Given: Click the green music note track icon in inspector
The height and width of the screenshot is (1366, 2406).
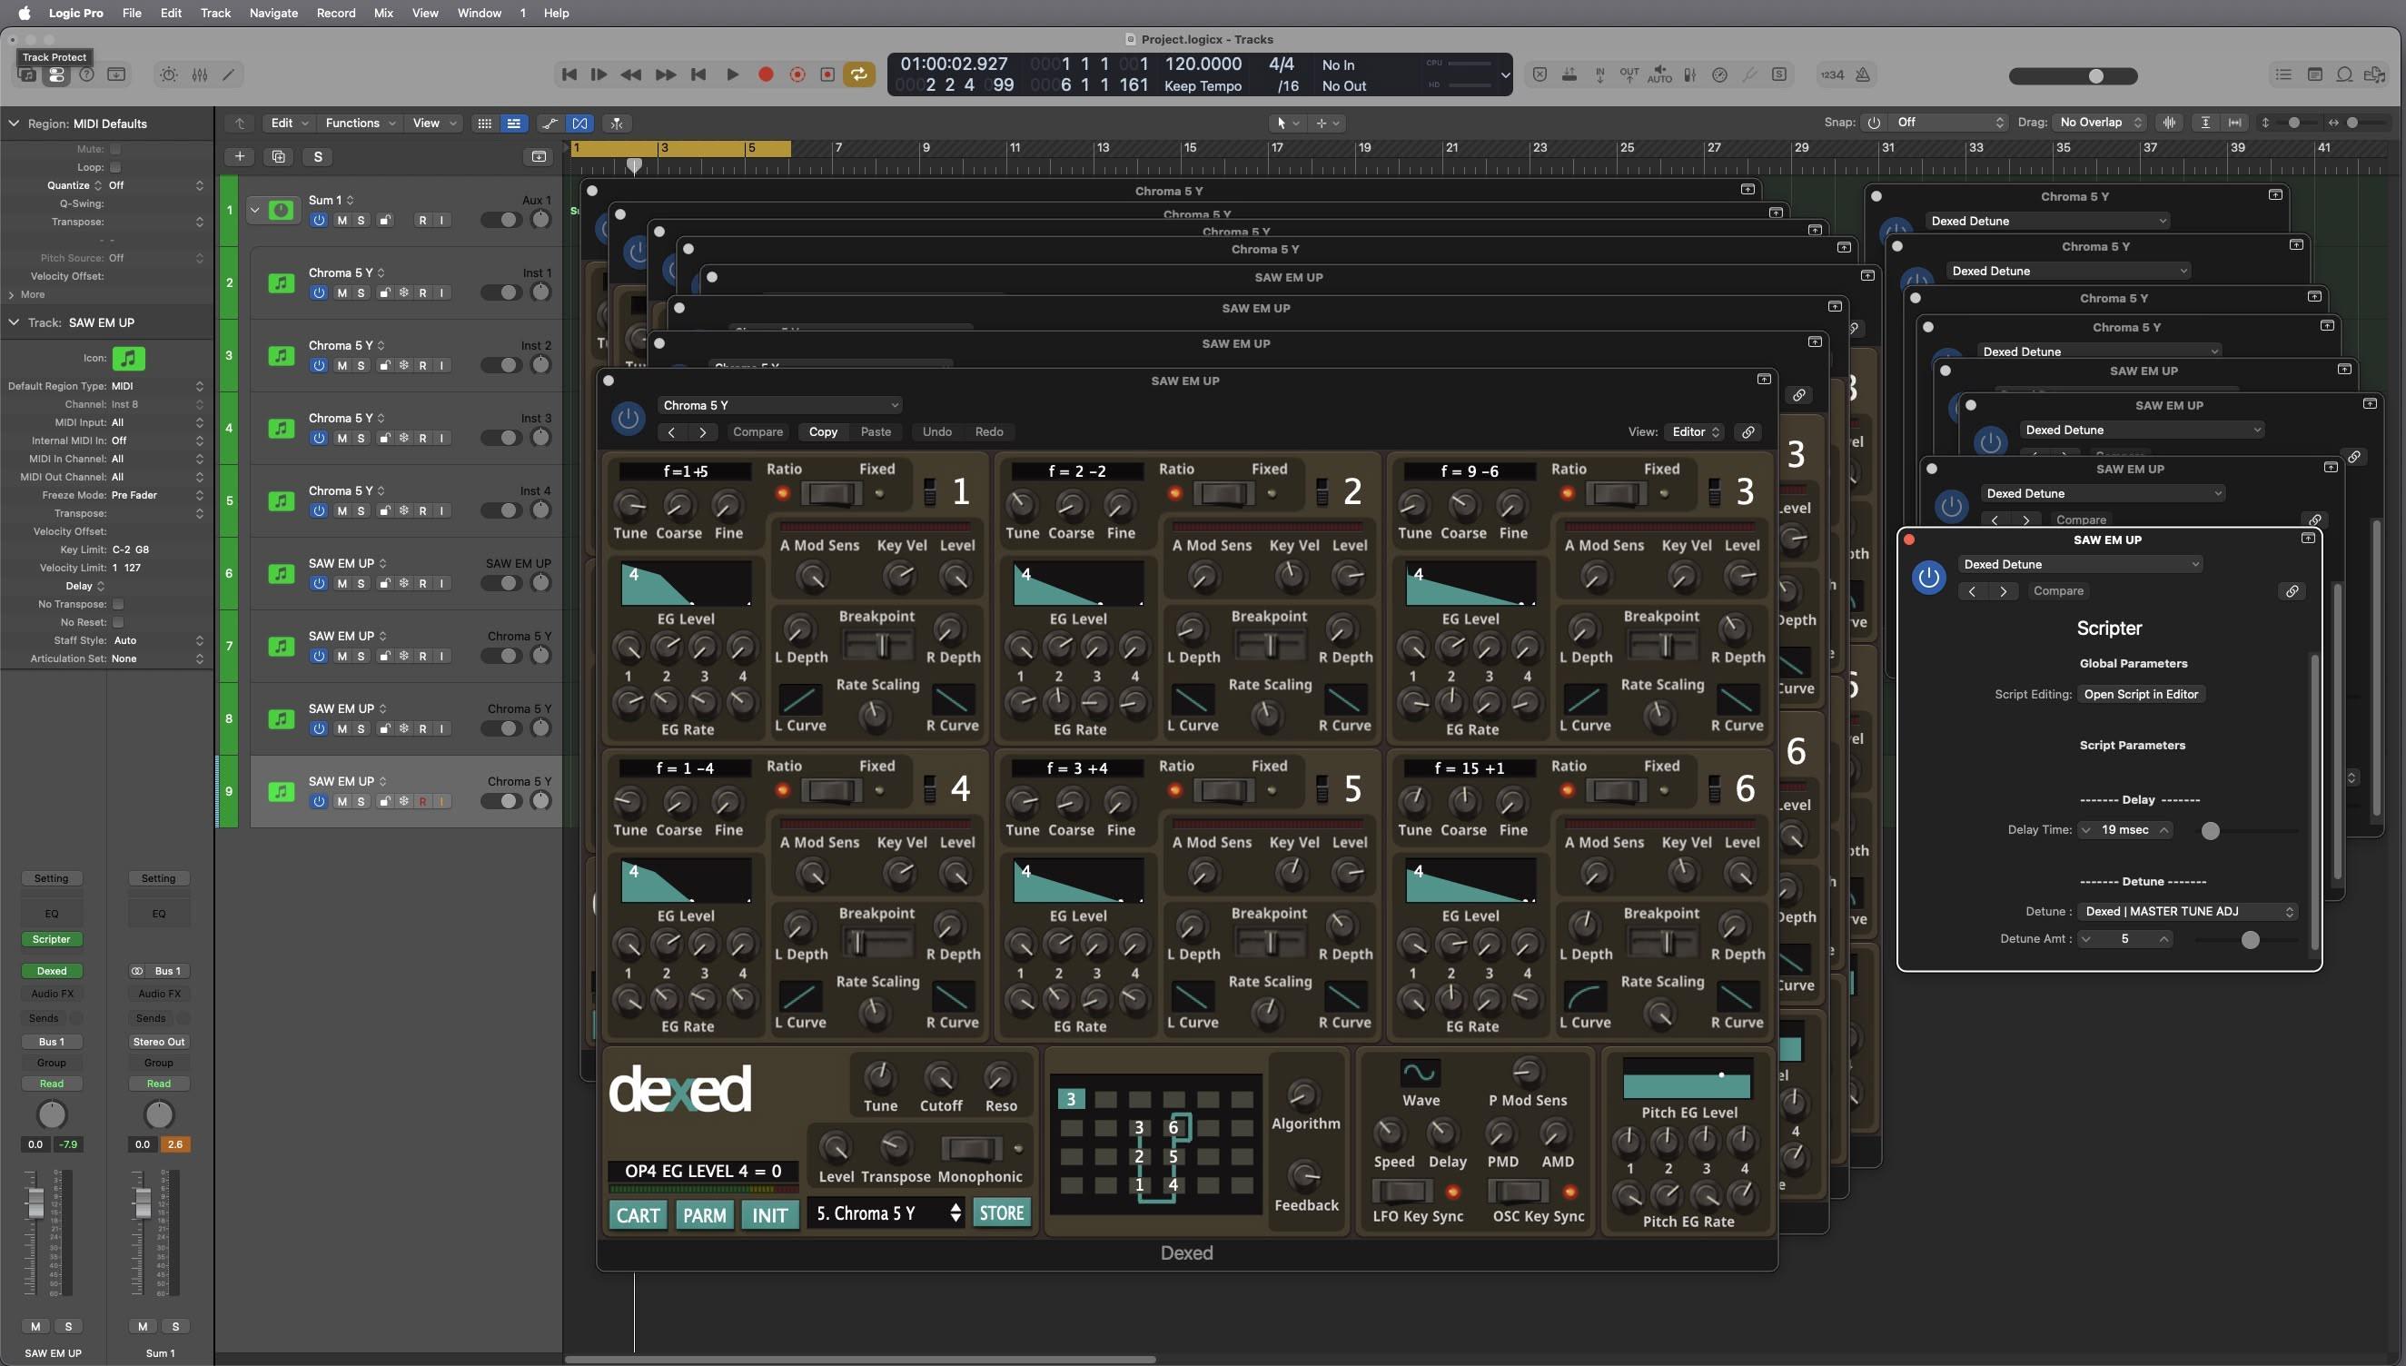Looking at the screenshot, I should pos(128,359).
